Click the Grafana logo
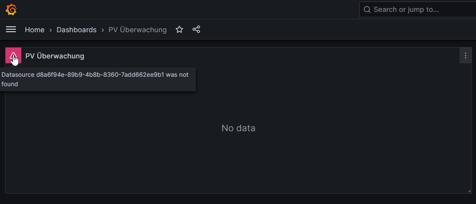 point(11,9)
